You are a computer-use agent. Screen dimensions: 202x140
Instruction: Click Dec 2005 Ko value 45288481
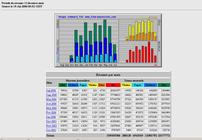click(x=115, y=121)
